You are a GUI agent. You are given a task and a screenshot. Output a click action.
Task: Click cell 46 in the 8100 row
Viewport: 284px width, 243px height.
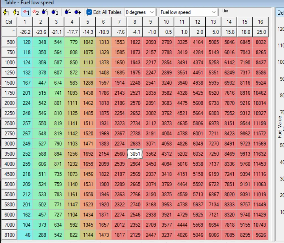click(x=25, y=235)
